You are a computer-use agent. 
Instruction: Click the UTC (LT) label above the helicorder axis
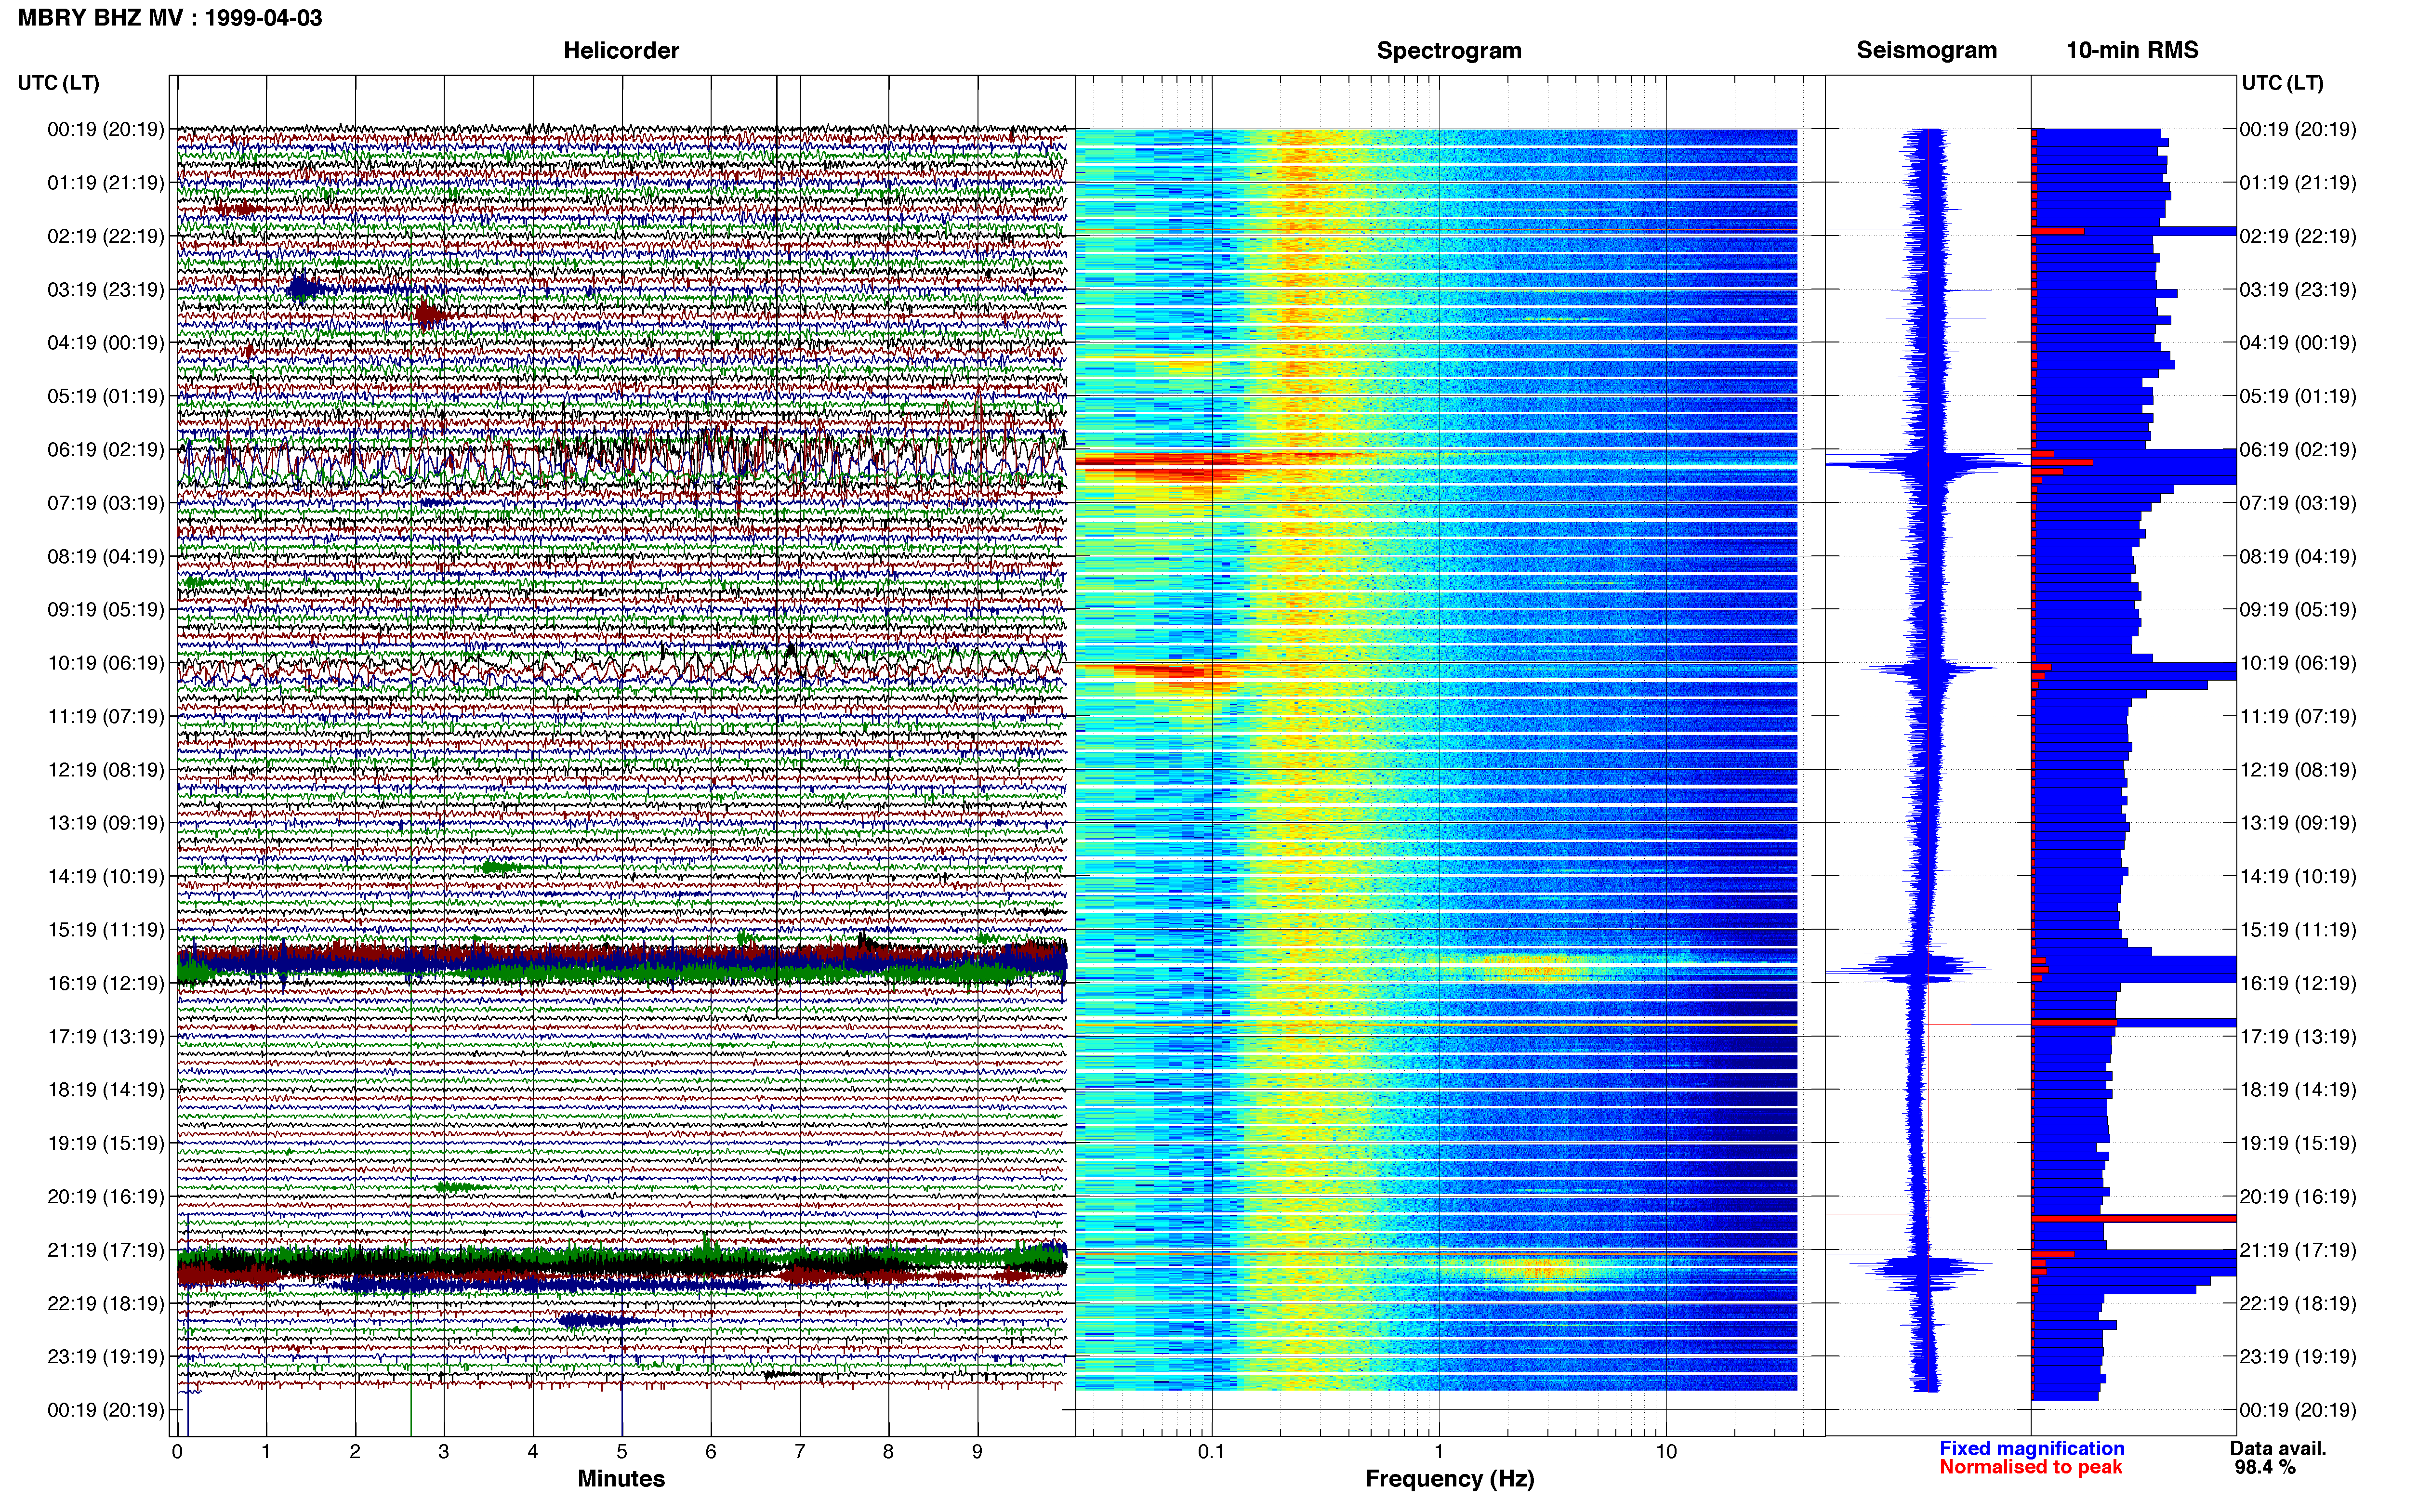[59, 83]
